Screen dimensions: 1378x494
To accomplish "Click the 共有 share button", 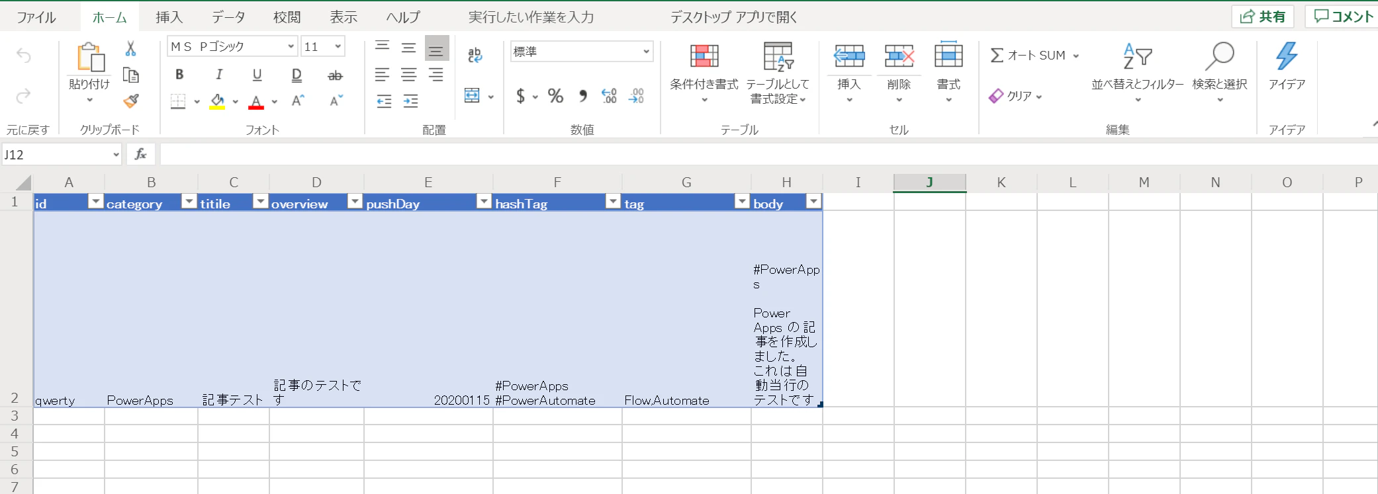I will tap(1262, 17).
